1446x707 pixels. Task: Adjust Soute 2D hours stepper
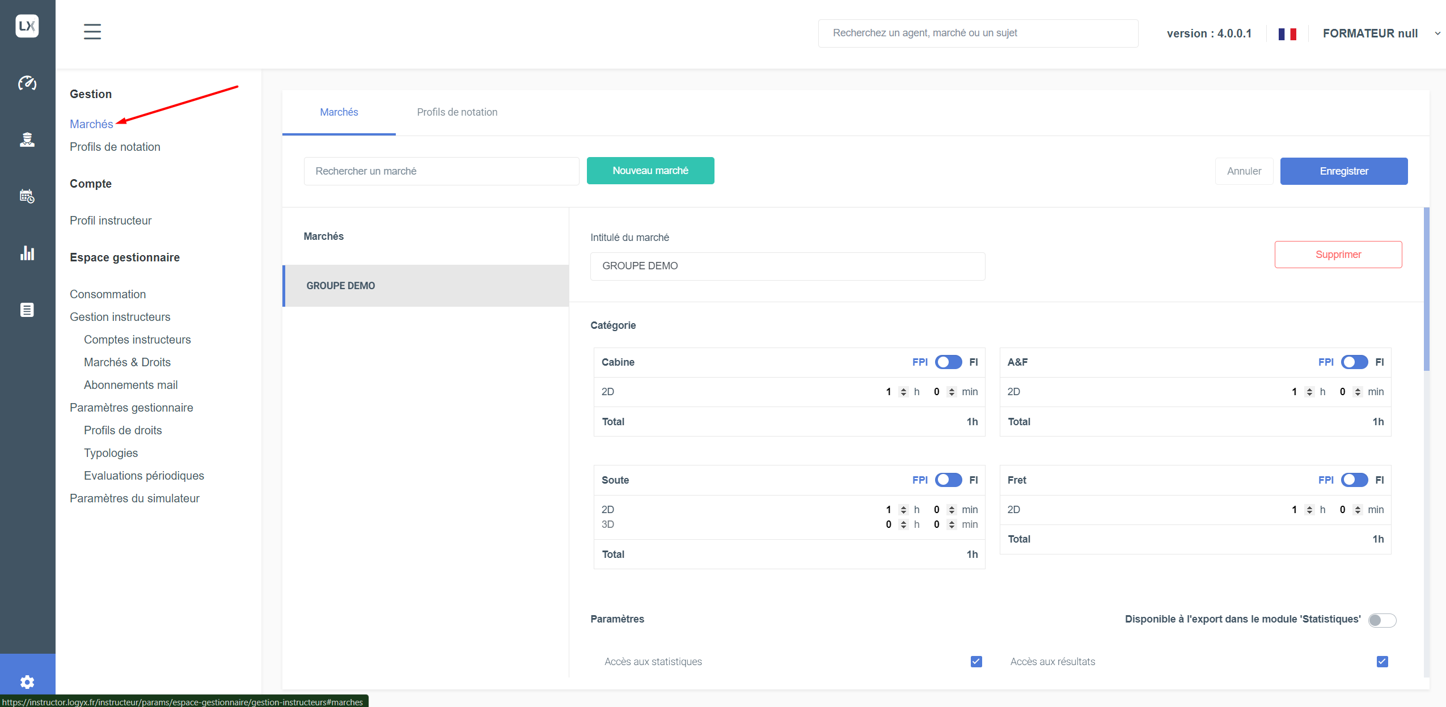click(903, 510)
